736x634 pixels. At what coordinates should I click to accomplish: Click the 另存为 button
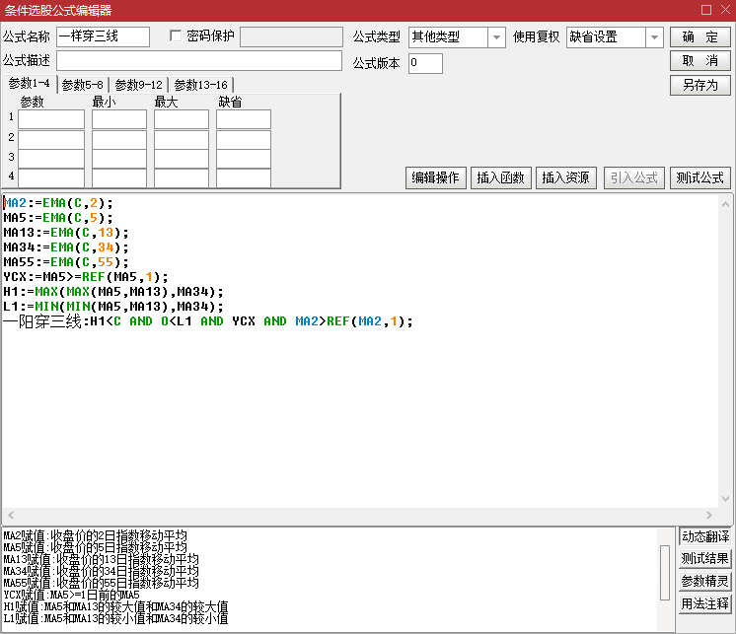(x=699, y=85)
